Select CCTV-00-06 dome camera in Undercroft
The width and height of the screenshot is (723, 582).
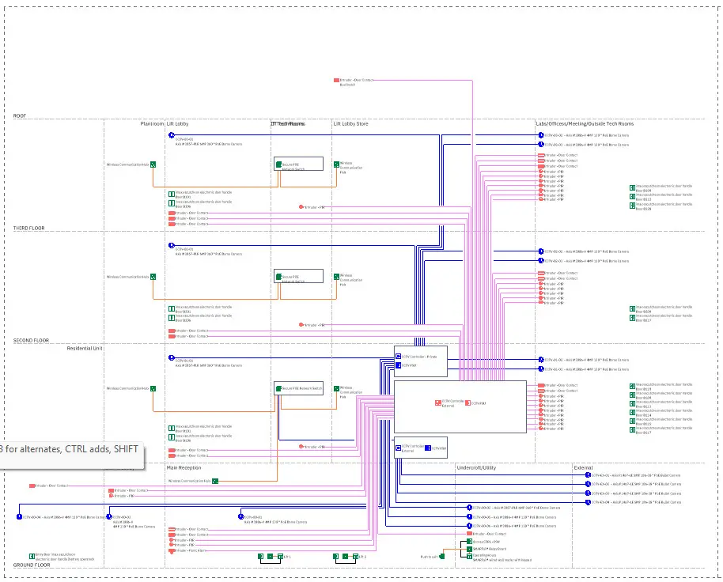pyautogui.click(x=469, y=526)
